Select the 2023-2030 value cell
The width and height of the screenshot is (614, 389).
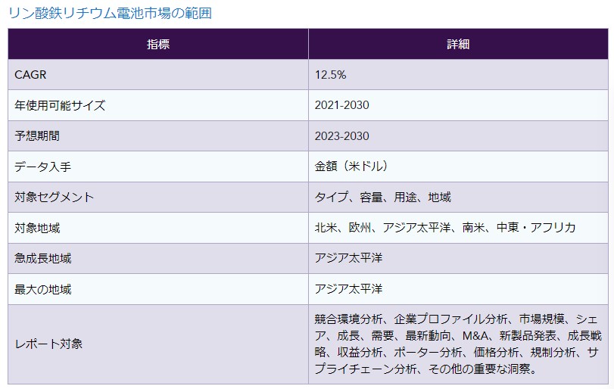coord(342,136)
